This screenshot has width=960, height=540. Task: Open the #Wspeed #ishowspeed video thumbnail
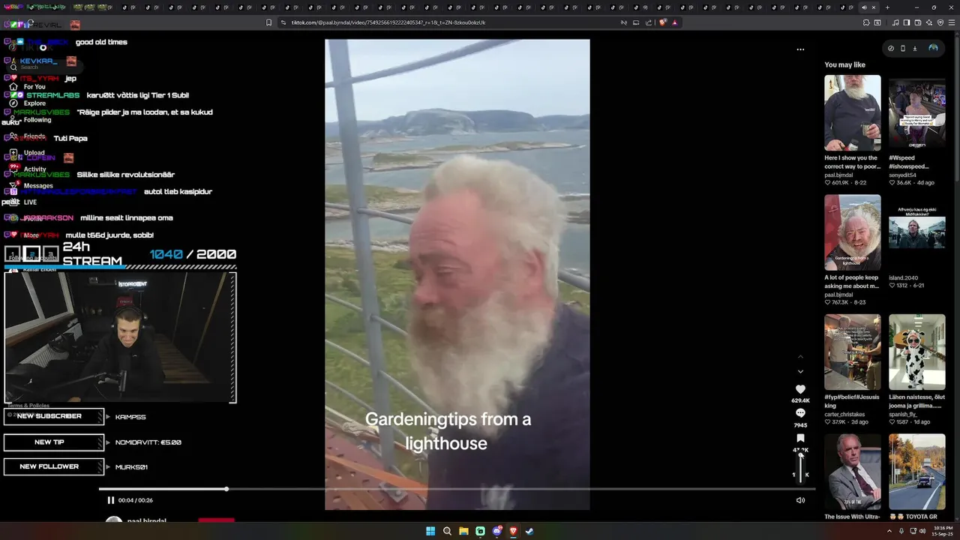tap(917, 113)
